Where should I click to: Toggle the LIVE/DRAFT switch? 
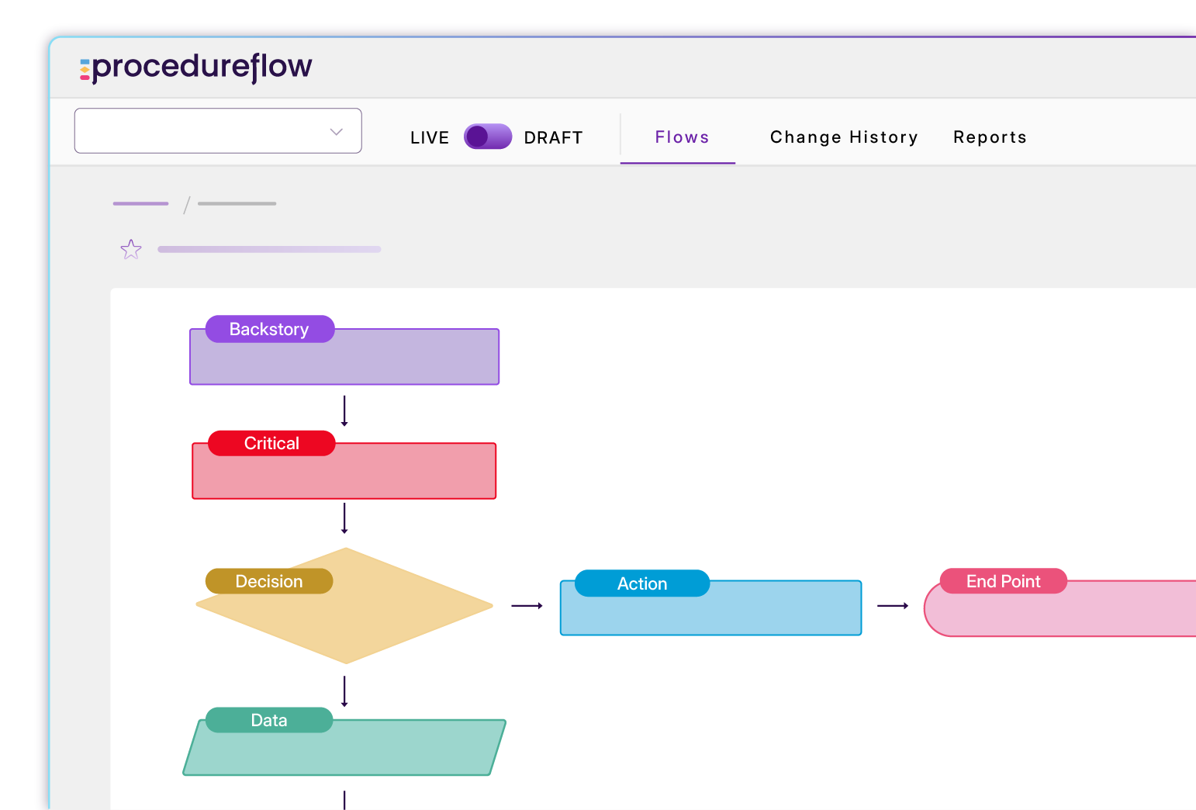point(488,137)
